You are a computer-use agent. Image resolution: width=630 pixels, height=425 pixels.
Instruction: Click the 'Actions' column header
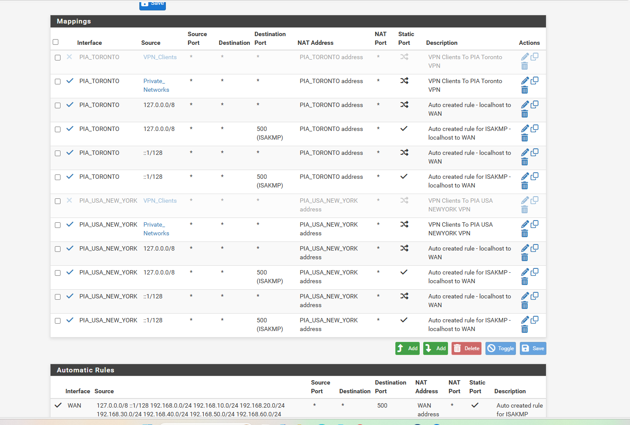[529, 43]
